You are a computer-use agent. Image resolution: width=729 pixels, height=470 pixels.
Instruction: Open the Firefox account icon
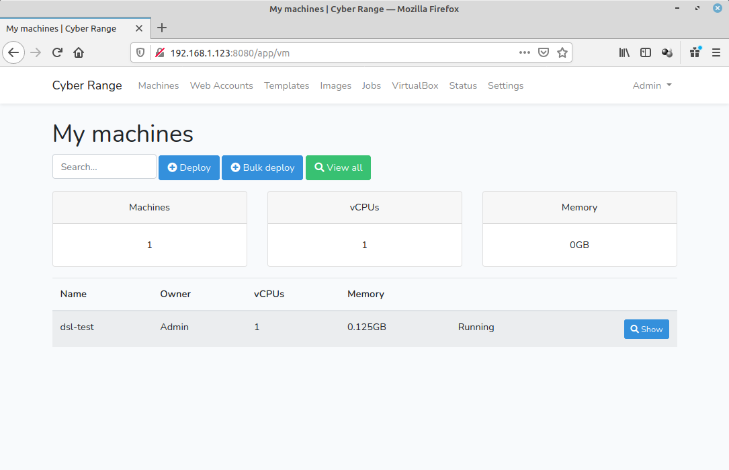[667, 52]
